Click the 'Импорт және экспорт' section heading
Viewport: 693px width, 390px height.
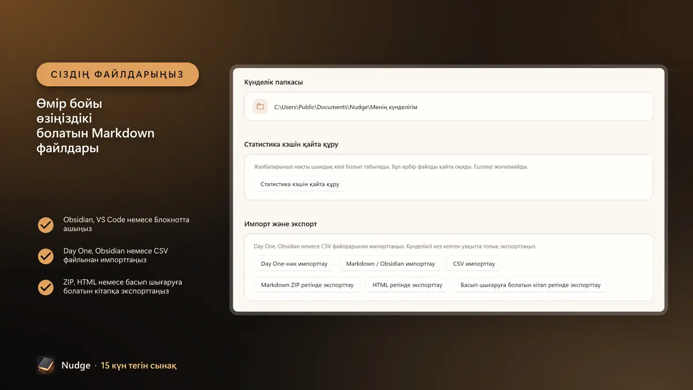281,224
